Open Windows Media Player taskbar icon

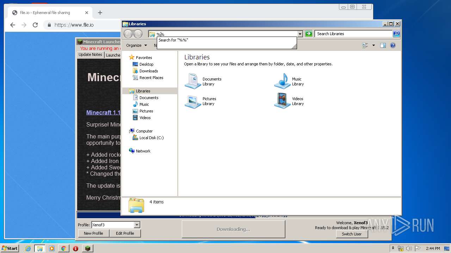52,248
